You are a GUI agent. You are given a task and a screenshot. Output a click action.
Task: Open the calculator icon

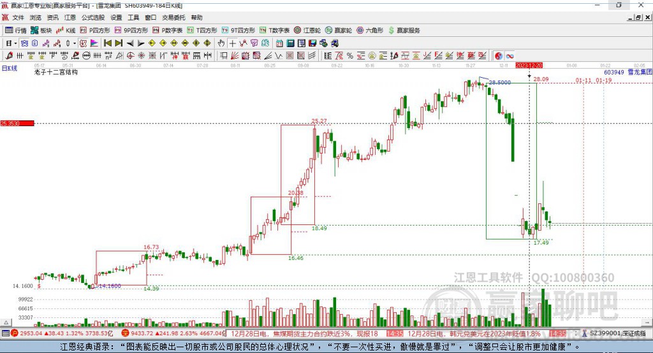click(x=291, y=43)
